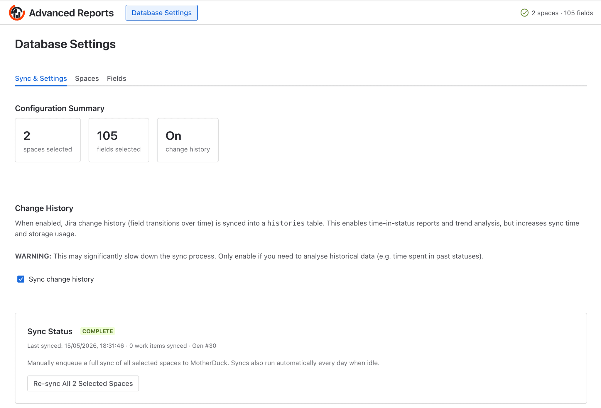Click the Sync Status heading
The image size is (601, 408).
click(50, 331)
